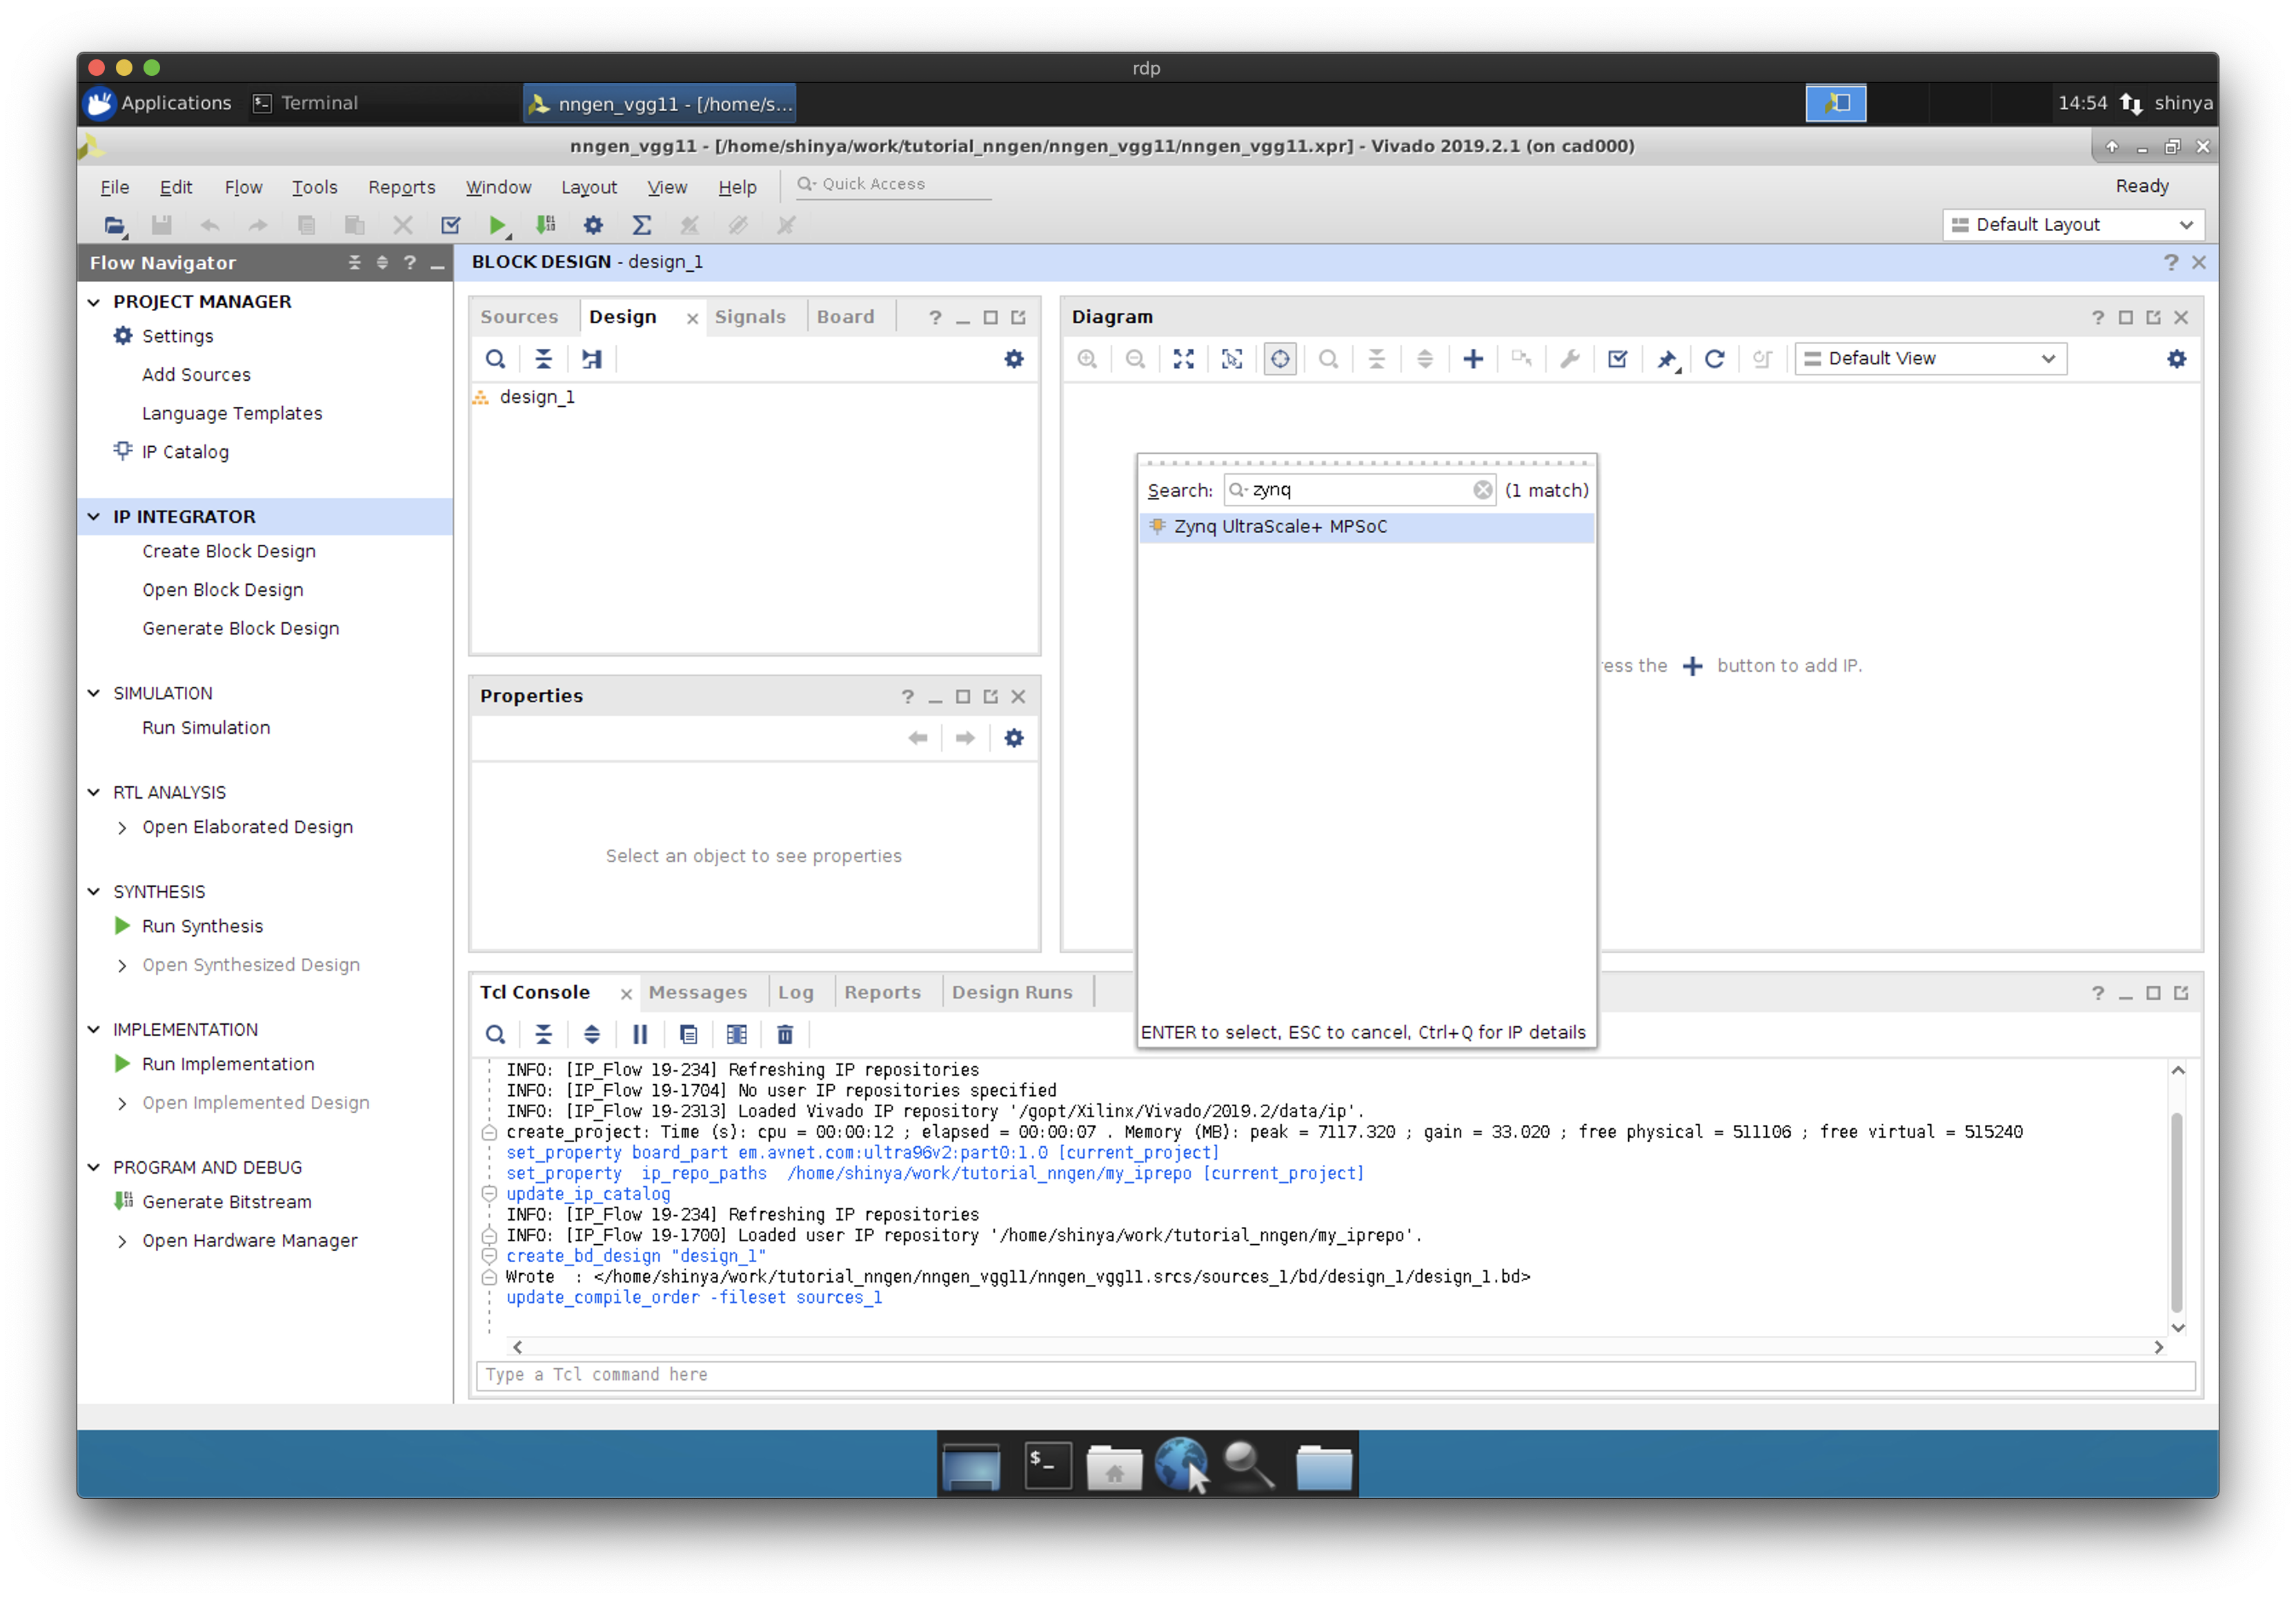The height and width of the screenshot is (1600, 2296).
Task: Clear the Tcl Console with trash icon
Action: point(785,1034)
